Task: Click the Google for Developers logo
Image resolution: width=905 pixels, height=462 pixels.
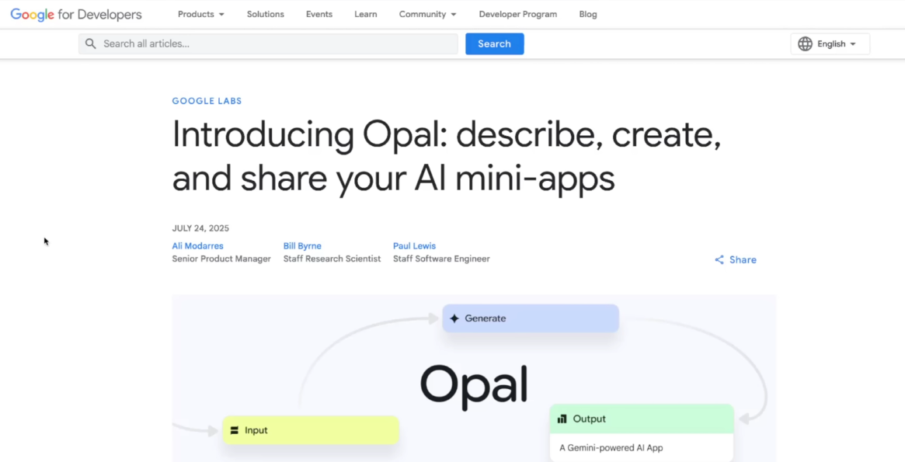Action: [x=75, y=14]
